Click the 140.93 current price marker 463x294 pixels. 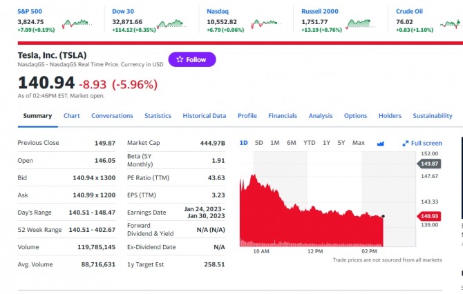pos(428,217)
